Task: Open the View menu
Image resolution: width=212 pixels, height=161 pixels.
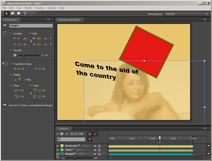Action: (x=19, y=8)
